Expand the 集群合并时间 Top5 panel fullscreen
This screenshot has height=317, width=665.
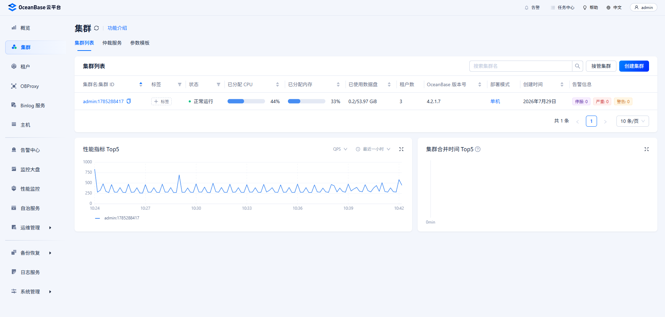647,149
